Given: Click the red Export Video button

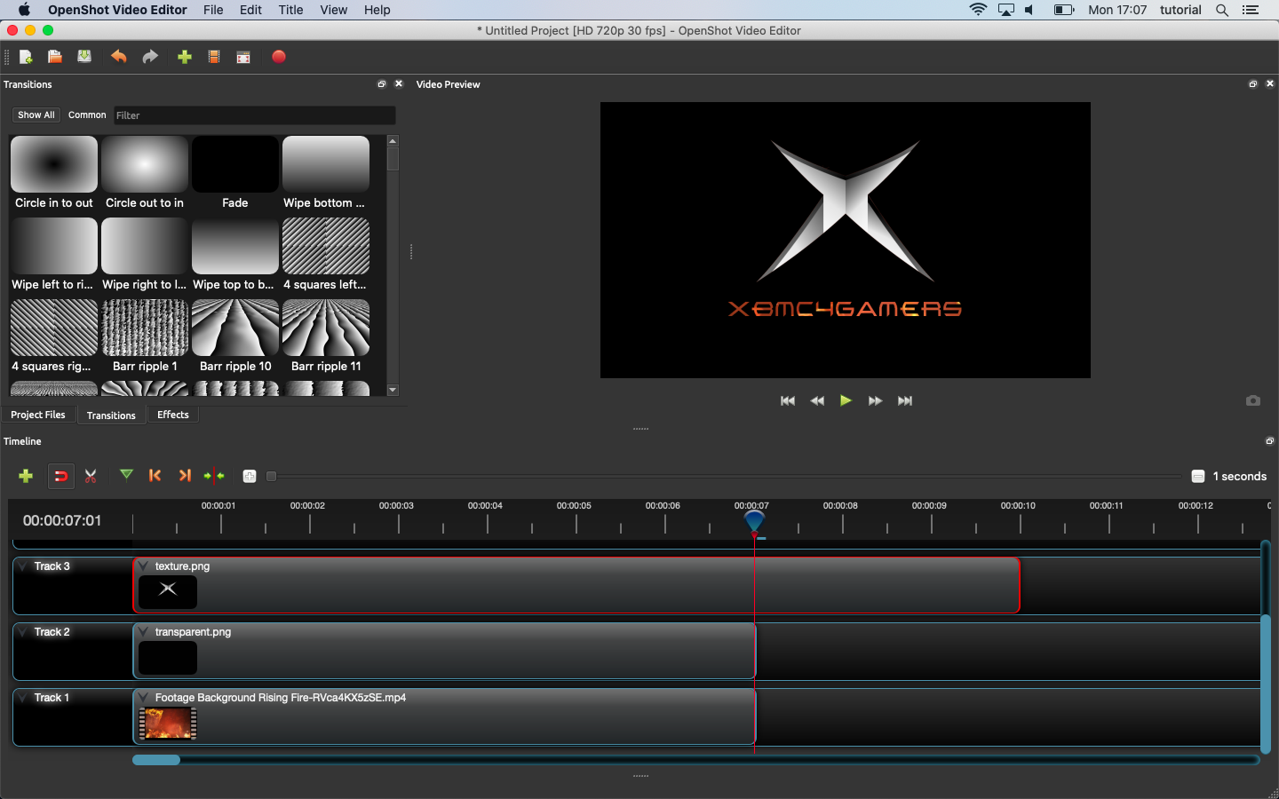Looking at the screenshot, I should tap(278, 57).
